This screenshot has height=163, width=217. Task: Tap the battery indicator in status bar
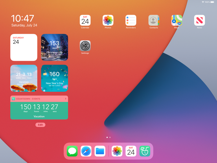tap(212, 2)
